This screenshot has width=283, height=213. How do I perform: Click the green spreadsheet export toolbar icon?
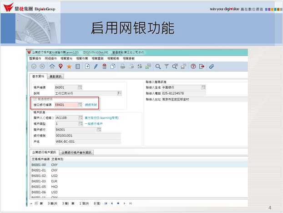[148, 66]
